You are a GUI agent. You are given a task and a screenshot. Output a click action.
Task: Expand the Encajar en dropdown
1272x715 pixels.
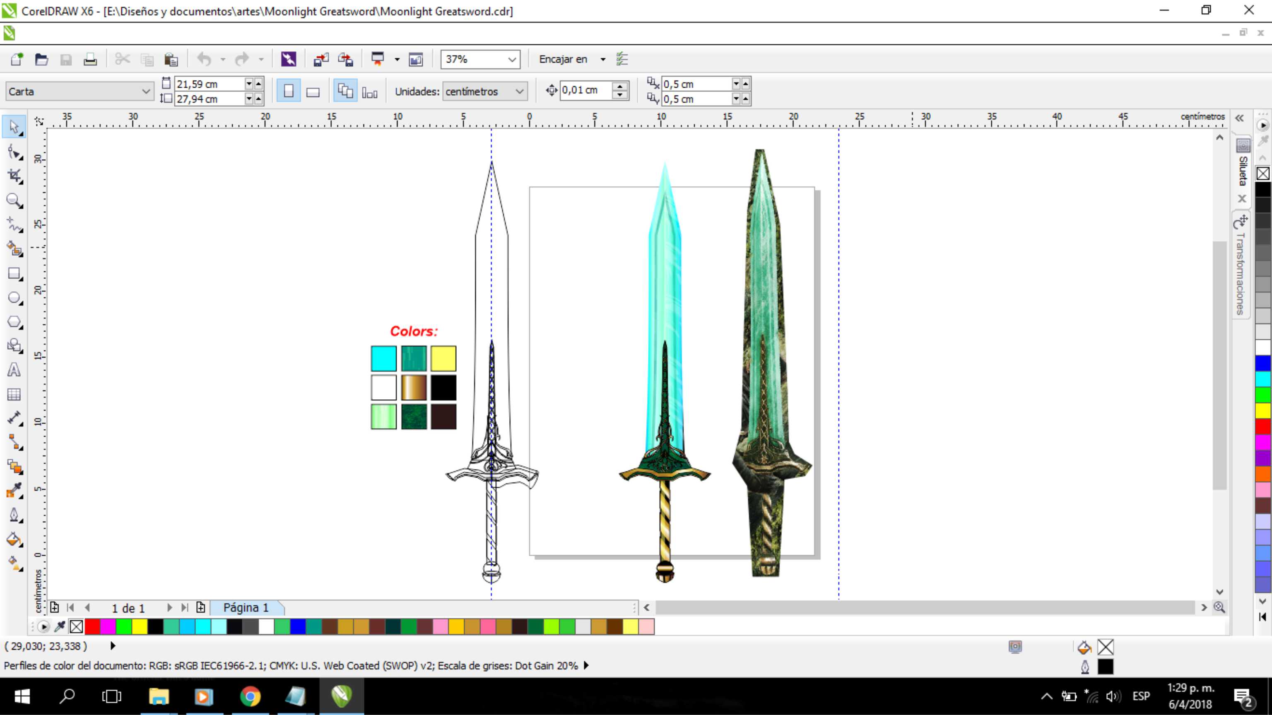[602, 59]
